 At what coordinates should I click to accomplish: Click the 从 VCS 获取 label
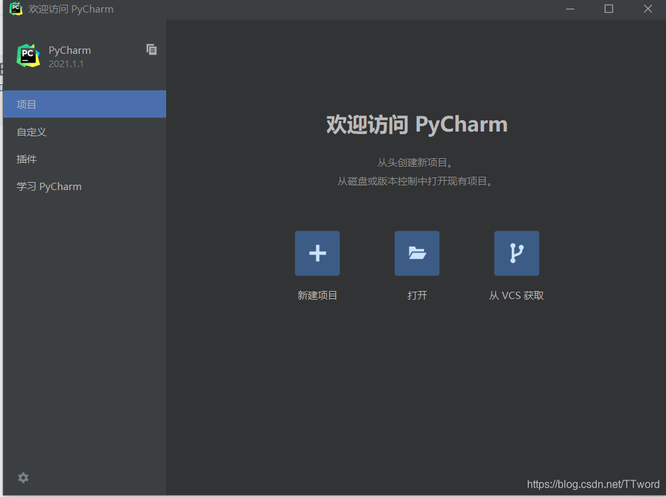click(x=516, y=296)
